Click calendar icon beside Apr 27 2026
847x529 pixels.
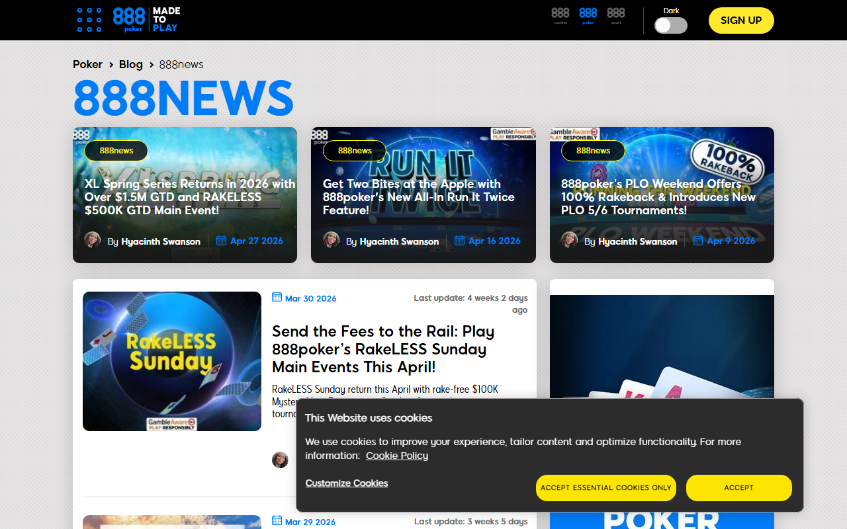pos(221,241)
